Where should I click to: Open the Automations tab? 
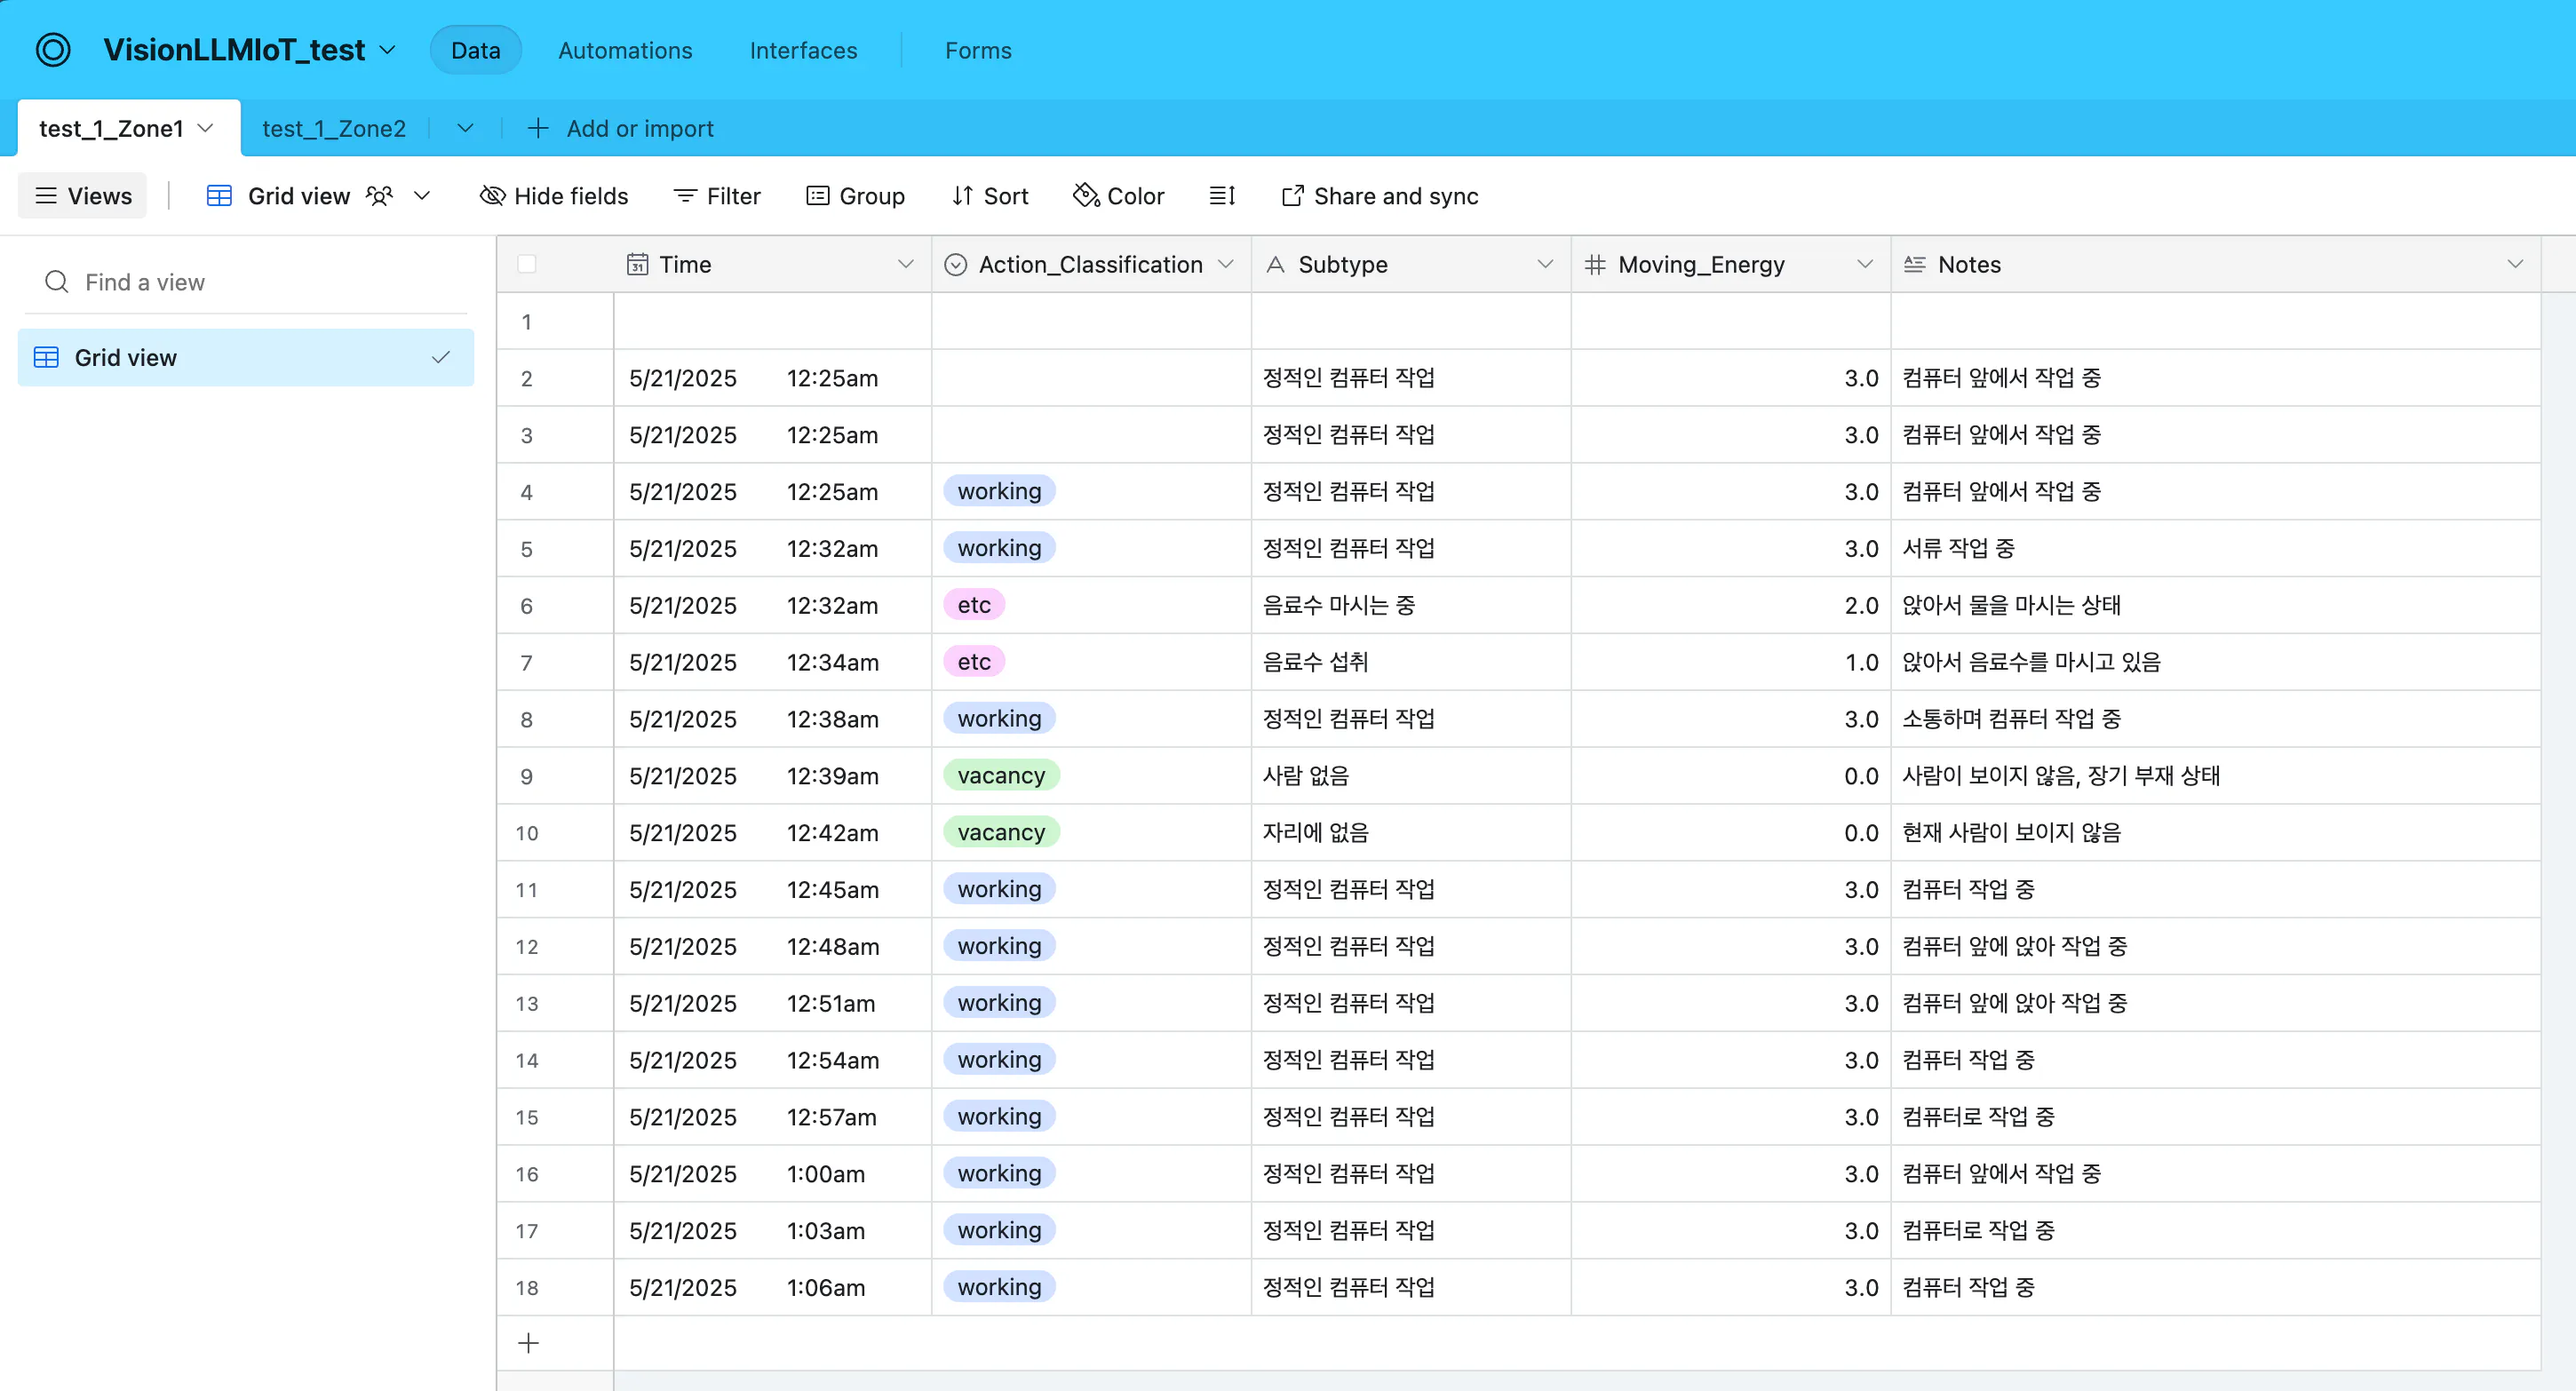coord(625,50)
